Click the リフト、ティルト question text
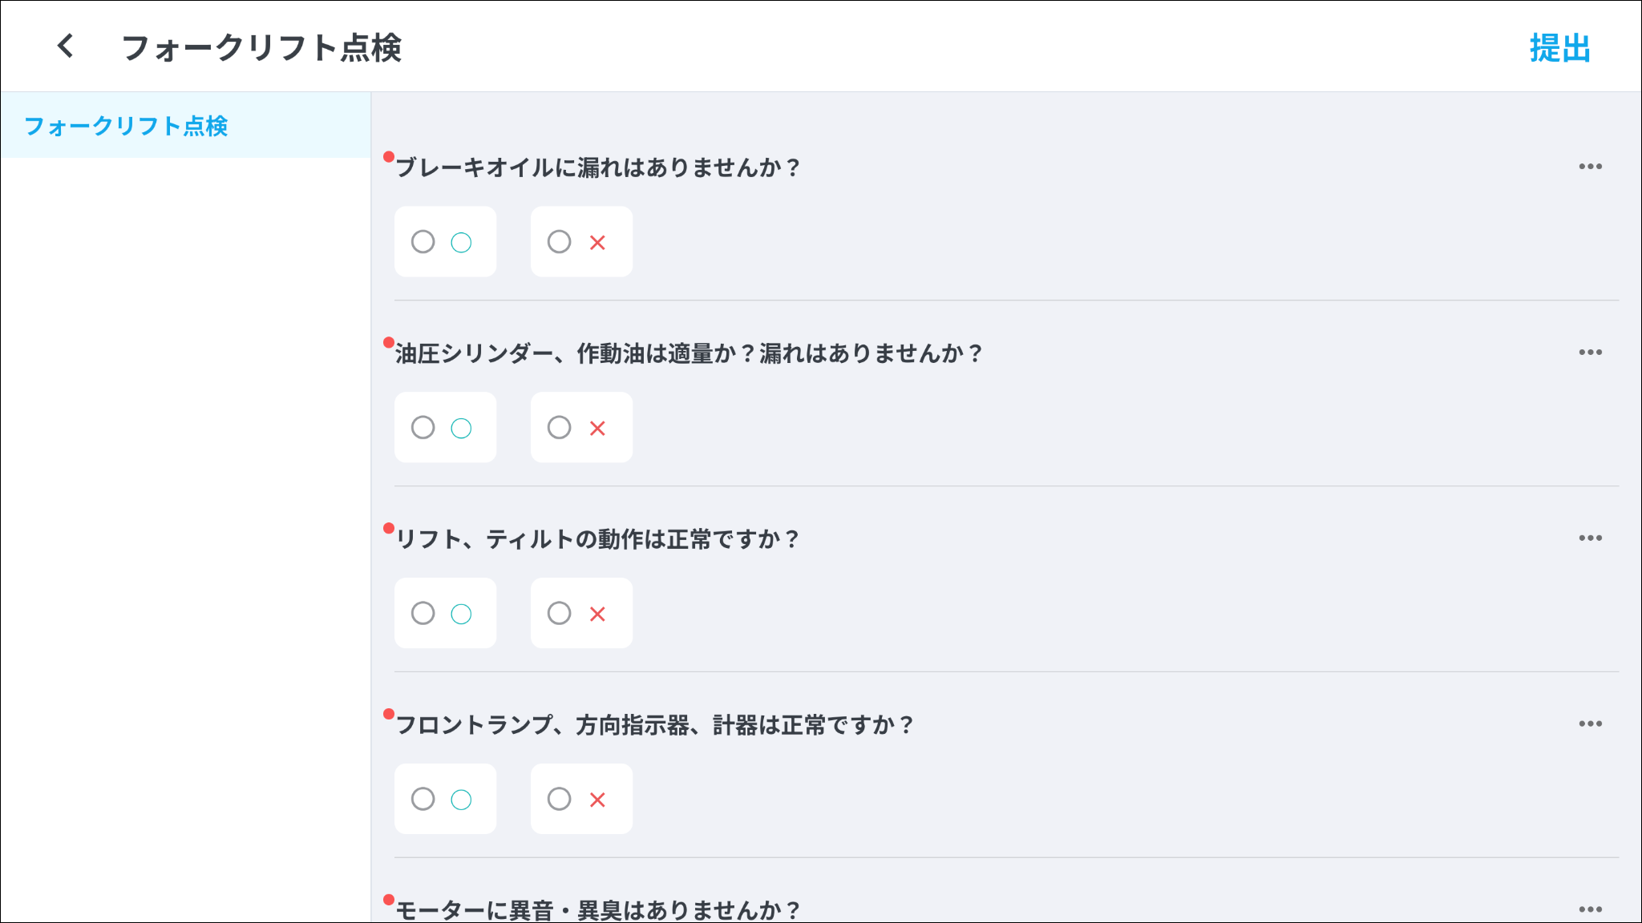This screenshot has width=1642, height=923. pos(597,539)
